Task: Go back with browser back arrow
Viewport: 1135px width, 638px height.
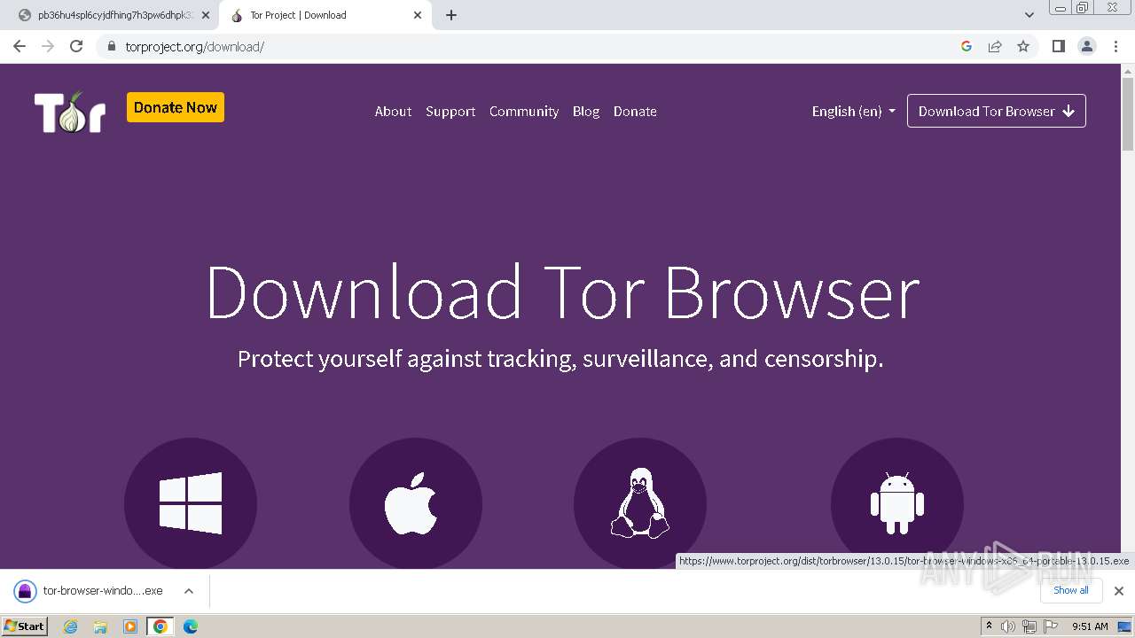Action: click(20, 46)
